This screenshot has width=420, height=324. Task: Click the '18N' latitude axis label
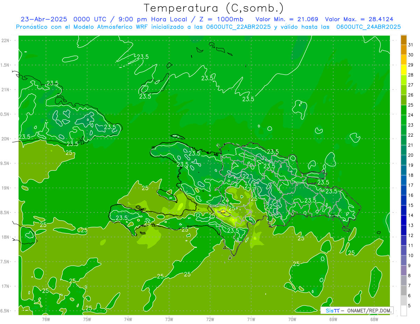coord(5,237)
